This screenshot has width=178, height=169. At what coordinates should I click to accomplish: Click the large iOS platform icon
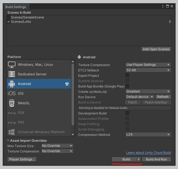point(11,93)
